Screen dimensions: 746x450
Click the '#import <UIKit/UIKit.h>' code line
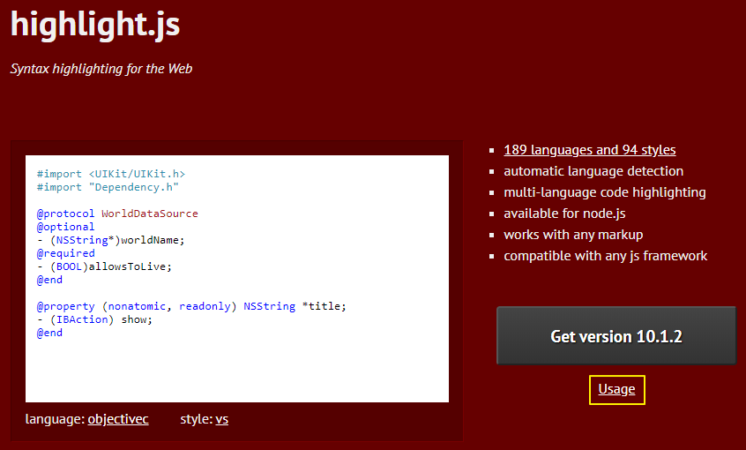point(111,174)
